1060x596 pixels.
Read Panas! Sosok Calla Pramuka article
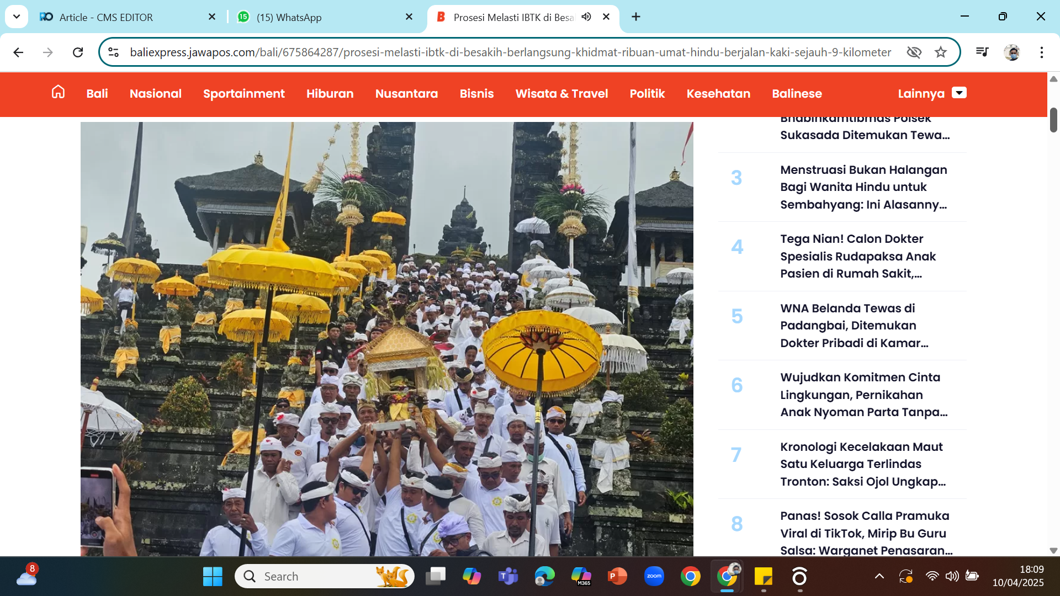tap(866, 533)
